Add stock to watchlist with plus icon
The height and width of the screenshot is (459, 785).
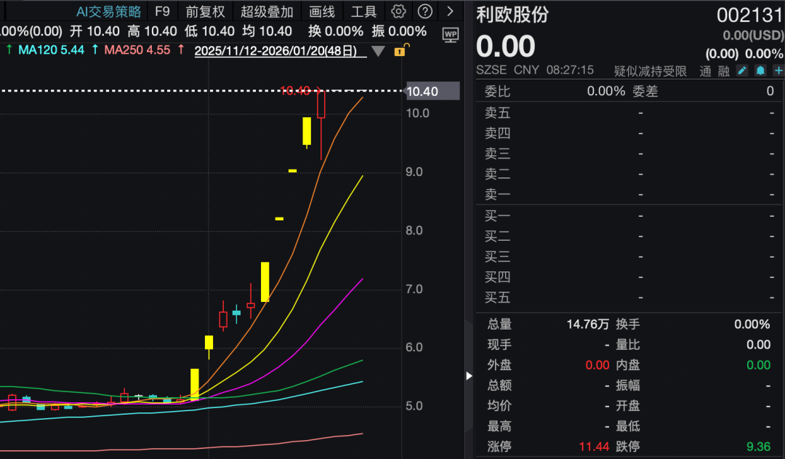click(x=778, y=71)
